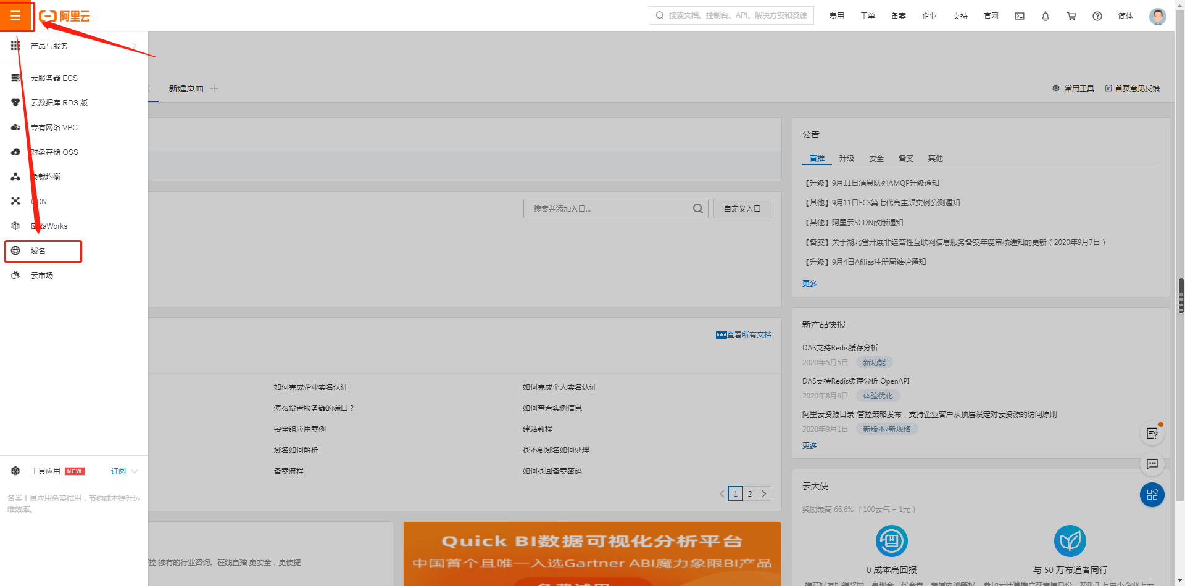Open the 建站教程 document
The image size is (1185, 586).
pyautogui.click(x=538, y=429)
